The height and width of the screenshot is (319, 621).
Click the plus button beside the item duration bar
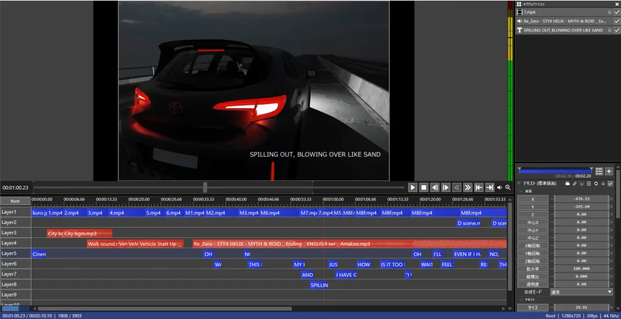[609, 171]
